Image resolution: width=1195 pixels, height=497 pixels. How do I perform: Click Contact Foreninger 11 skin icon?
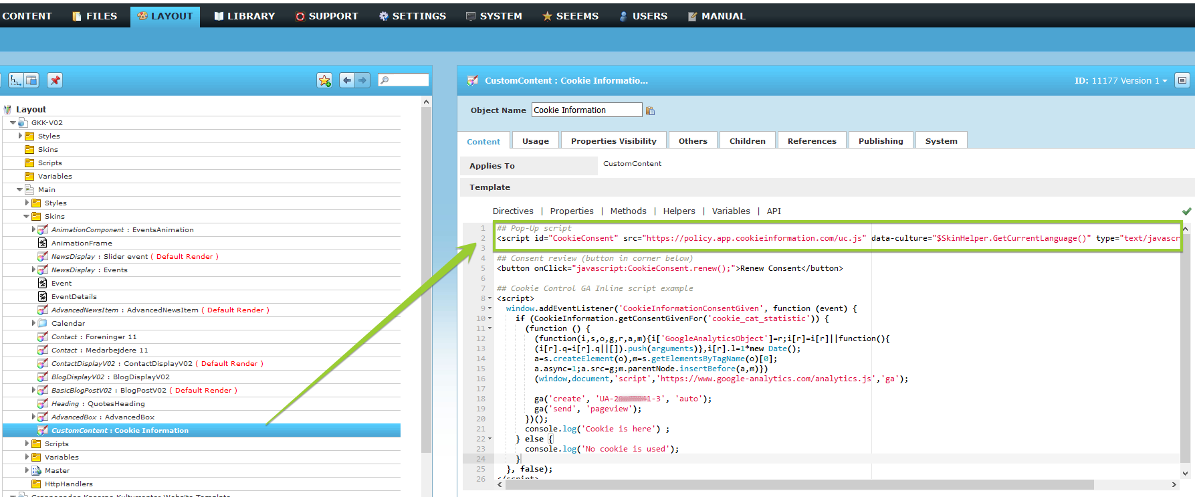43,336
